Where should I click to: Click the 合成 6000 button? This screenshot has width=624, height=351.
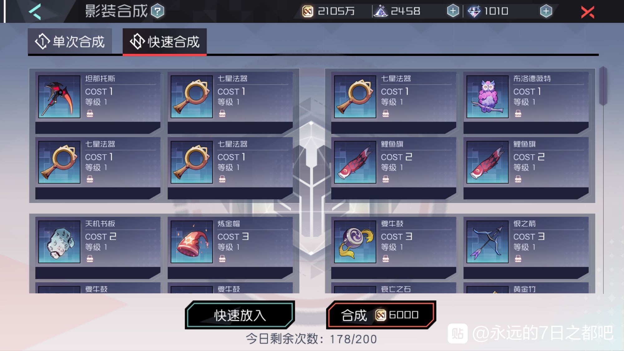381,315
